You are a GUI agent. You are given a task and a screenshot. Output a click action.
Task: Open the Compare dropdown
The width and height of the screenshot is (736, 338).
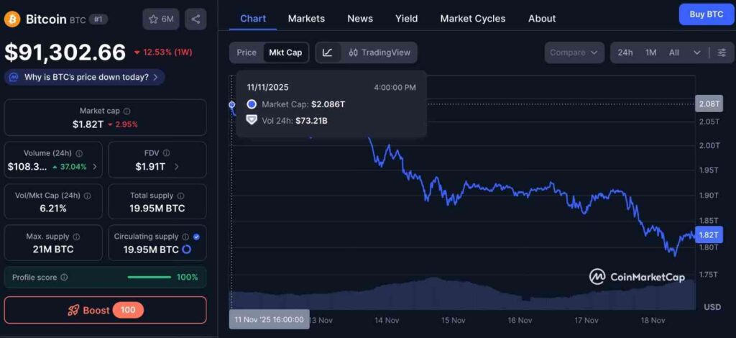pyautogui.click(x=574, y=52)
